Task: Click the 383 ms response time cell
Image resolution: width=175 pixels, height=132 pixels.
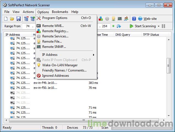Action: (93, 83)
